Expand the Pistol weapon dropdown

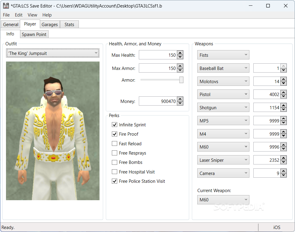[x=223, y=94]
